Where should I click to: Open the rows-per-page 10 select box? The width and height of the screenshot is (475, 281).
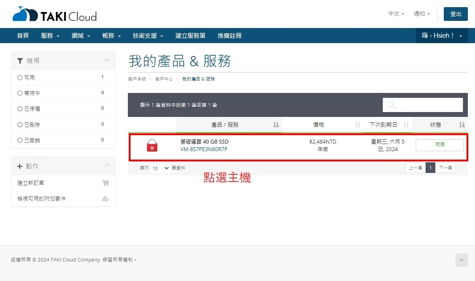pyautogui.click(x=160, y=168)
